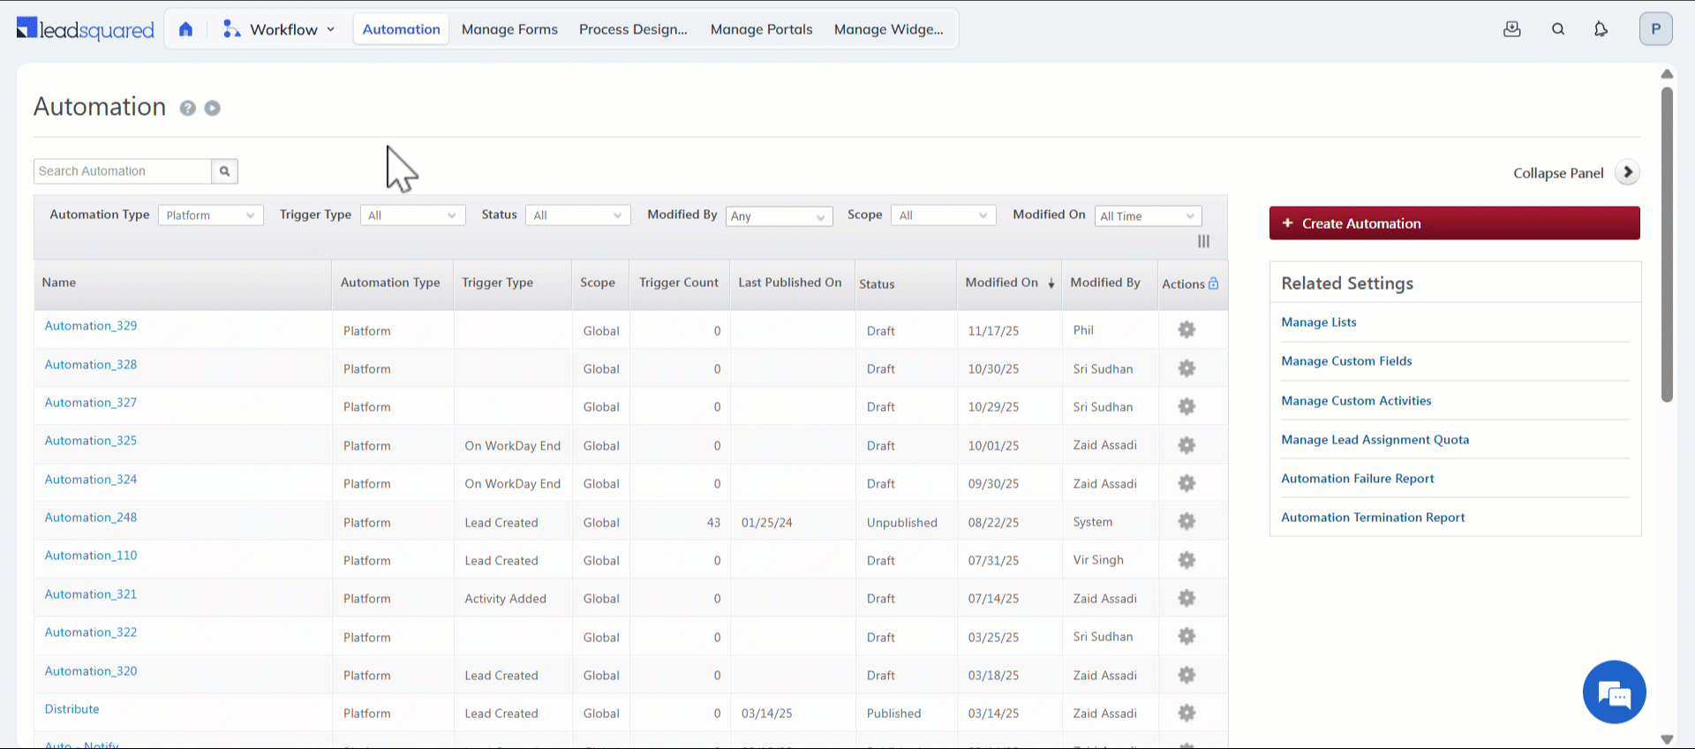
Task: Click the Create Automation button
Action: (1454, 223)
